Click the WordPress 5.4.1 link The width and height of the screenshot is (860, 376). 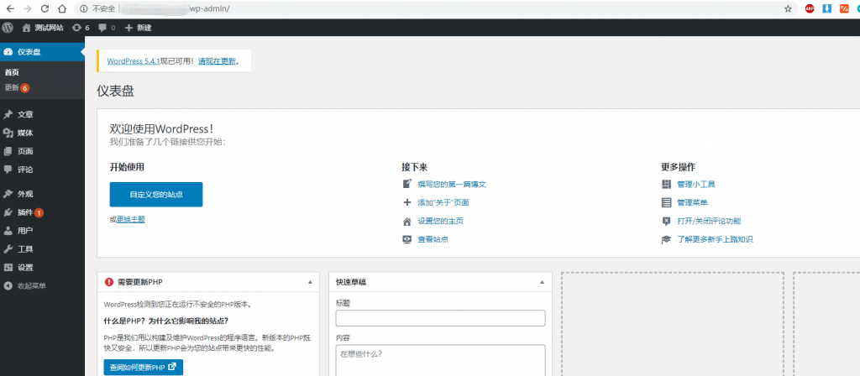point(134,61)
